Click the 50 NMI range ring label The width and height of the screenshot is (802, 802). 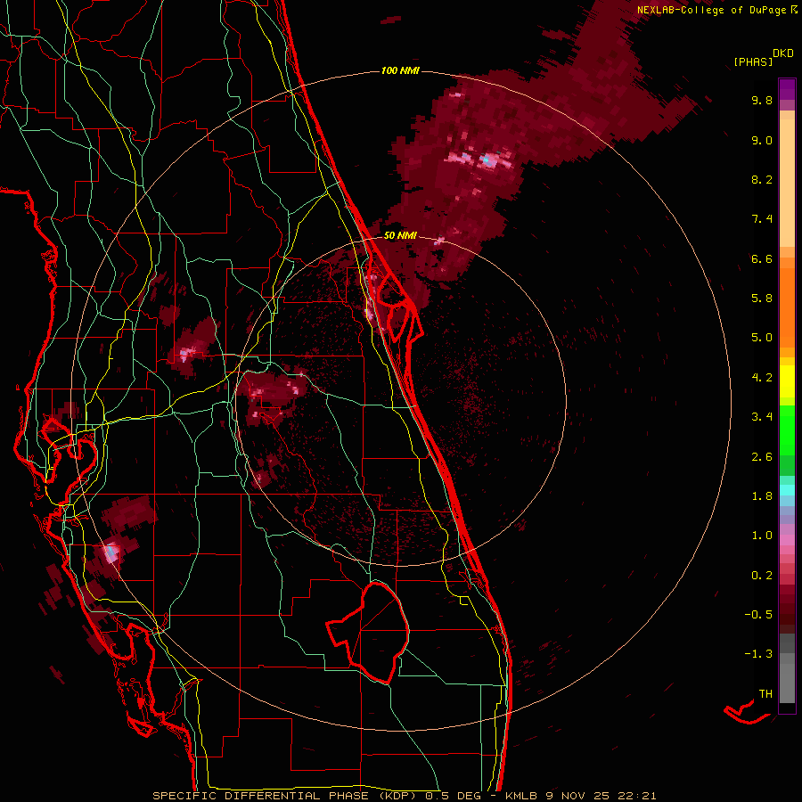tap(400, 235)
